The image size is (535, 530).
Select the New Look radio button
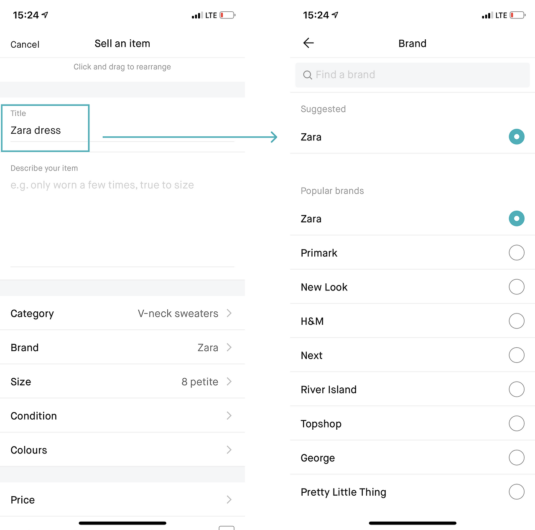pyautogui.click(x=517, y=287)
